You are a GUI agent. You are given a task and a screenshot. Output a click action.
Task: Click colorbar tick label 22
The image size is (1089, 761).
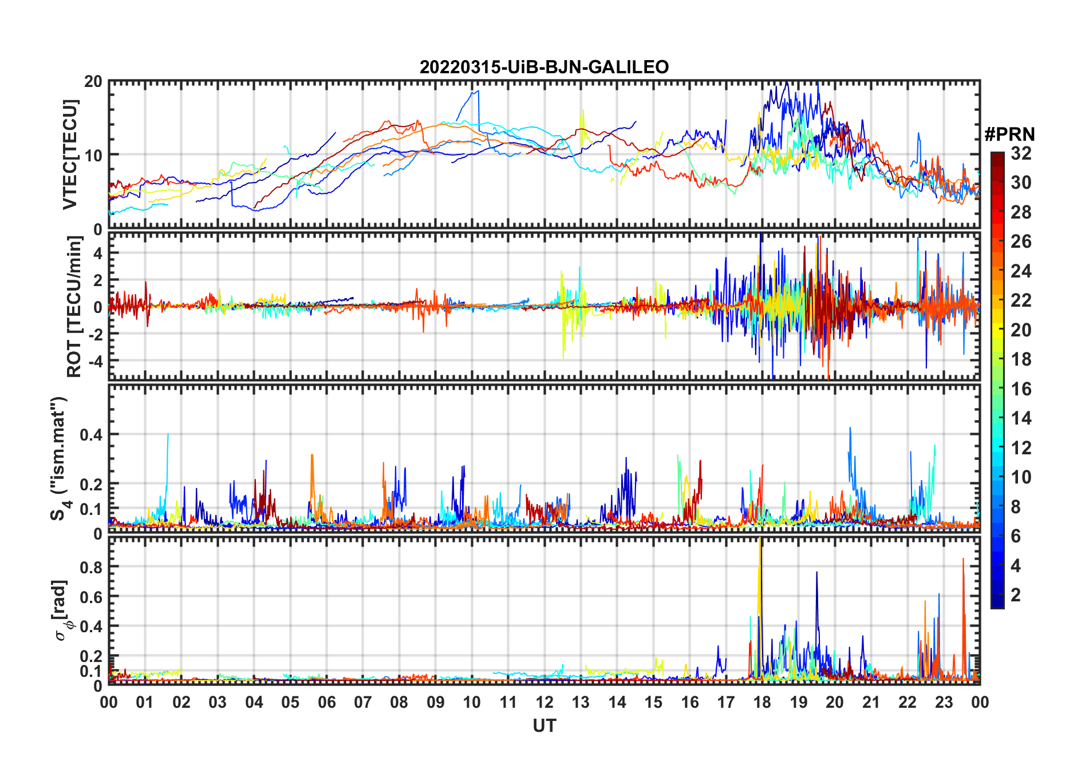pos(1021,300)
